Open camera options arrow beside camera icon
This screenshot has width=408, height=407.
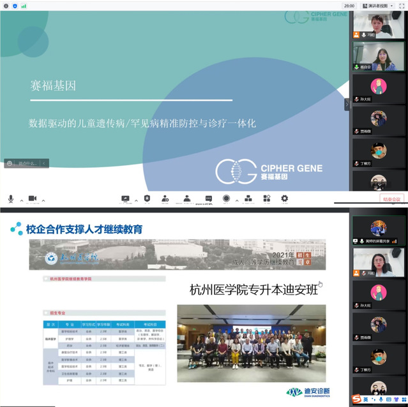point(43,200)
